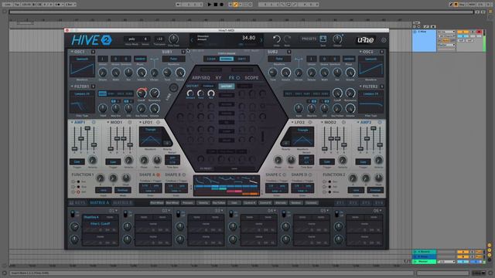Open the MATRIX A tab
This screenshot has height=278, width=495.
pos(100,202)
